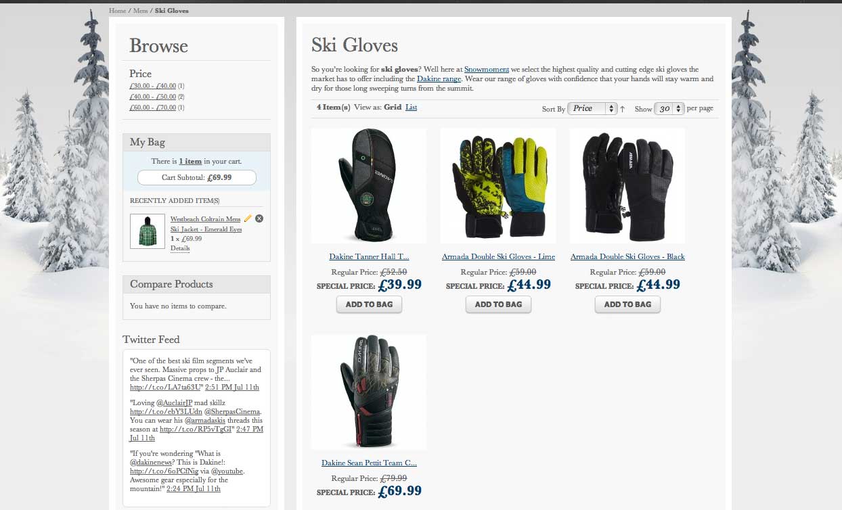Add Dakine Tanner Hall mitt to bag

[x=369, y=304]
